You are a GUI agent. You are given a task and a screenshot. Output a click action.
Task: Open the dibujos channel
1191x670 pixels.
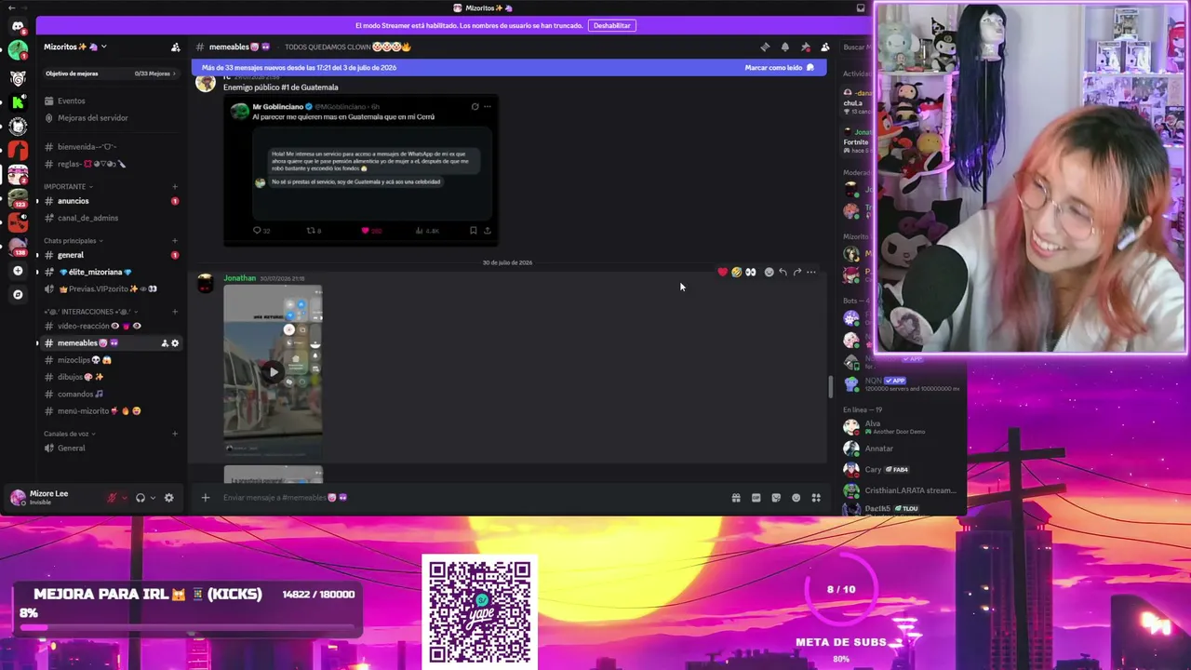pos(111,377)
